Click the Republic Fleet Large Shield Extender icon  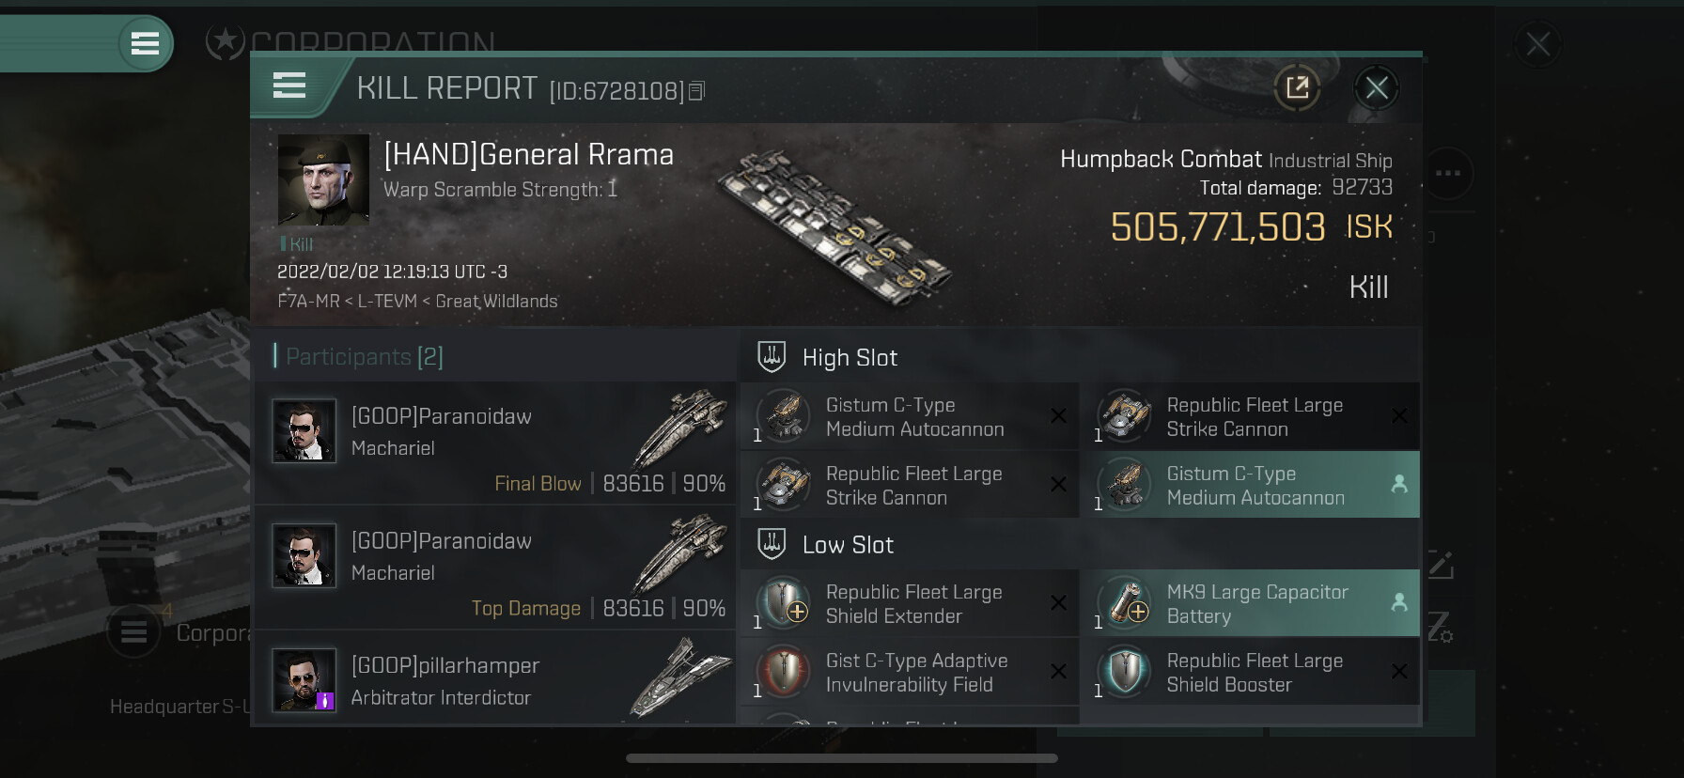tap(783, 603)
